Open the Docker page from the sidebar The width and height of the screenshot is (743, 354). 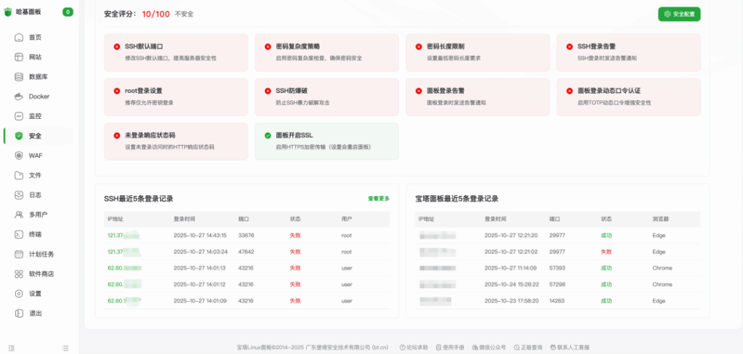pyautogui.click(x=38, y=96)
